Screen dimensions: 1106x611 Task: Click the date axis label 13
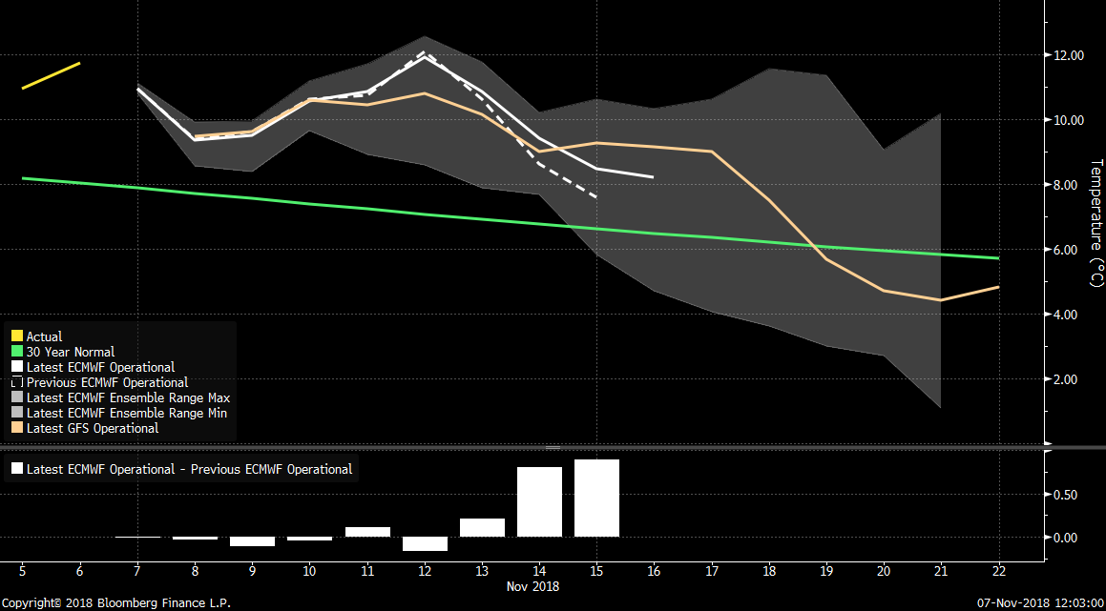click(483, 572)
